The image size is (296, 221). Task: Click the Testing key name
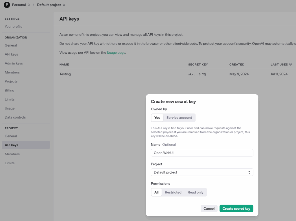[x=65, y=74]
